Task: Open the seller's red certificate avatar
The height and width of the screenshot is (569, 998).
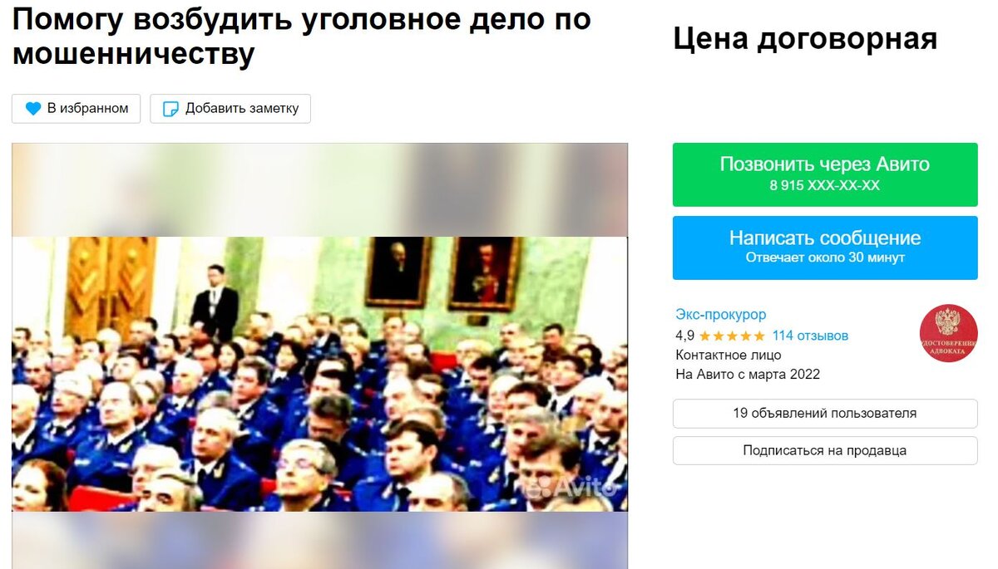Action: [x=948, y=333]
